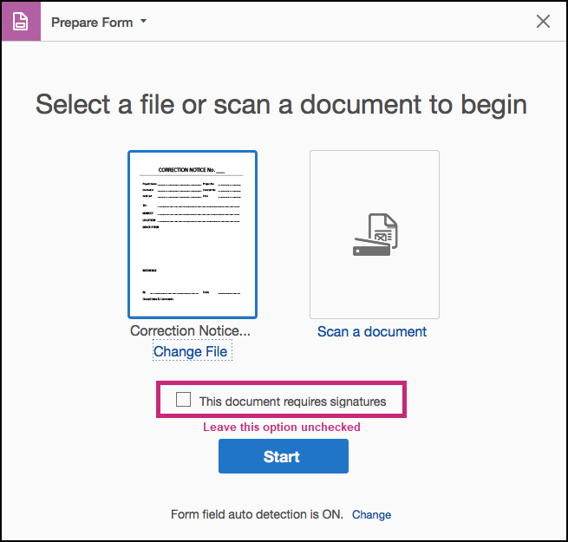568x542 pixels.
Task: Click the 'CORRECTION NOTICE No.' title in the preview
Action: (193, 171)
